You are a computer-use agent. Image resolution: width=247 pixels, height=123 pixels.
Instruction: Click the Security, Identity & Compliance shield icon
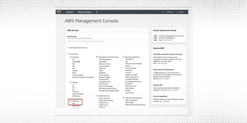coord(124,57)
